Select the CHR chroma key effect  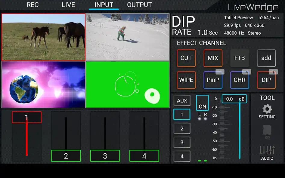point(239,80)
